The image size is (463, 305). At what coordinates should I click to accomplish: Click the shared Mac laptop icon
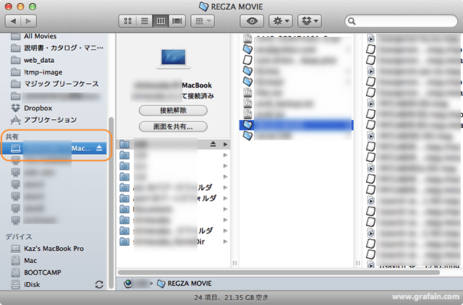[x=16, y=148]
